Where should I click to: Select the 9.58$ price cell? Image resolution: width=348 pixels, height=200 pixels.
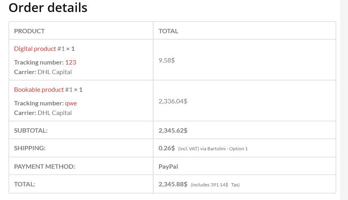167,60
